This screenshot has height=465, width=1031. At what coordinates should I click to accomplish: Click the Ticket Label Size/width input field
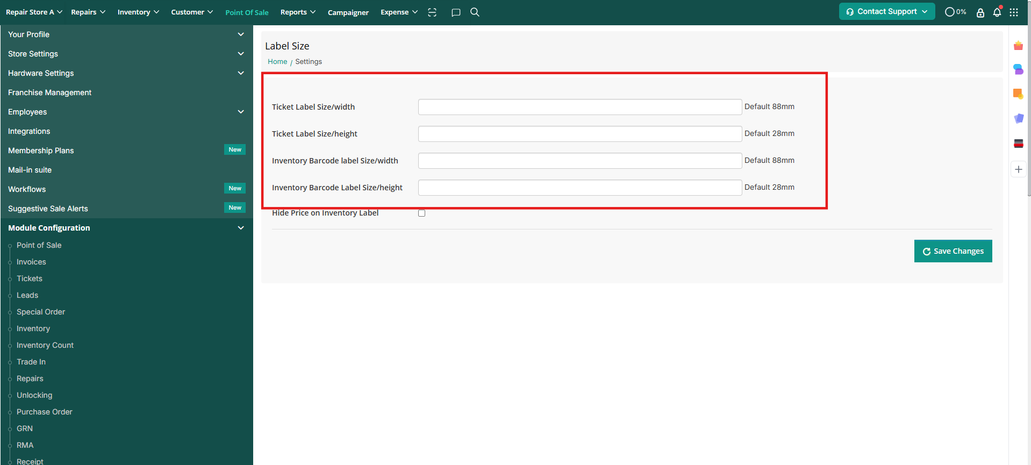point(579,107)
